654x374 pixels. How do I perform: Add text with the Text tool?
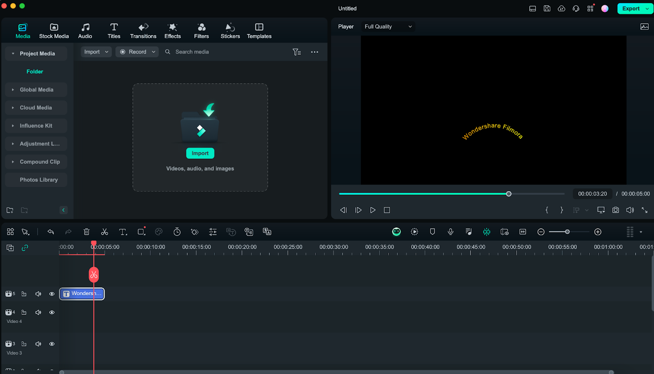pos(123,232)
